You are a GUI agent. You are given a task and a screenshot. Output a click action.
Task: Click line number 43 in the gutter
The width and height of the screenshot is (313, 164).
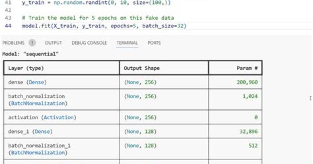pyautogui.click(x=8, y=18)
